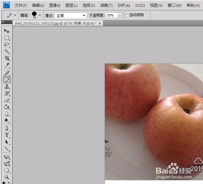Open the 视图(V) menu
Viewport: 203px width, 184px height.
pos(156,6)
